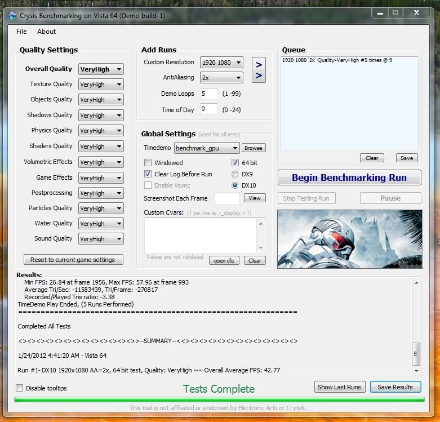Click the Browse button for timedemo
This screenshot has width=440, height=422.
tap(254, 148)
